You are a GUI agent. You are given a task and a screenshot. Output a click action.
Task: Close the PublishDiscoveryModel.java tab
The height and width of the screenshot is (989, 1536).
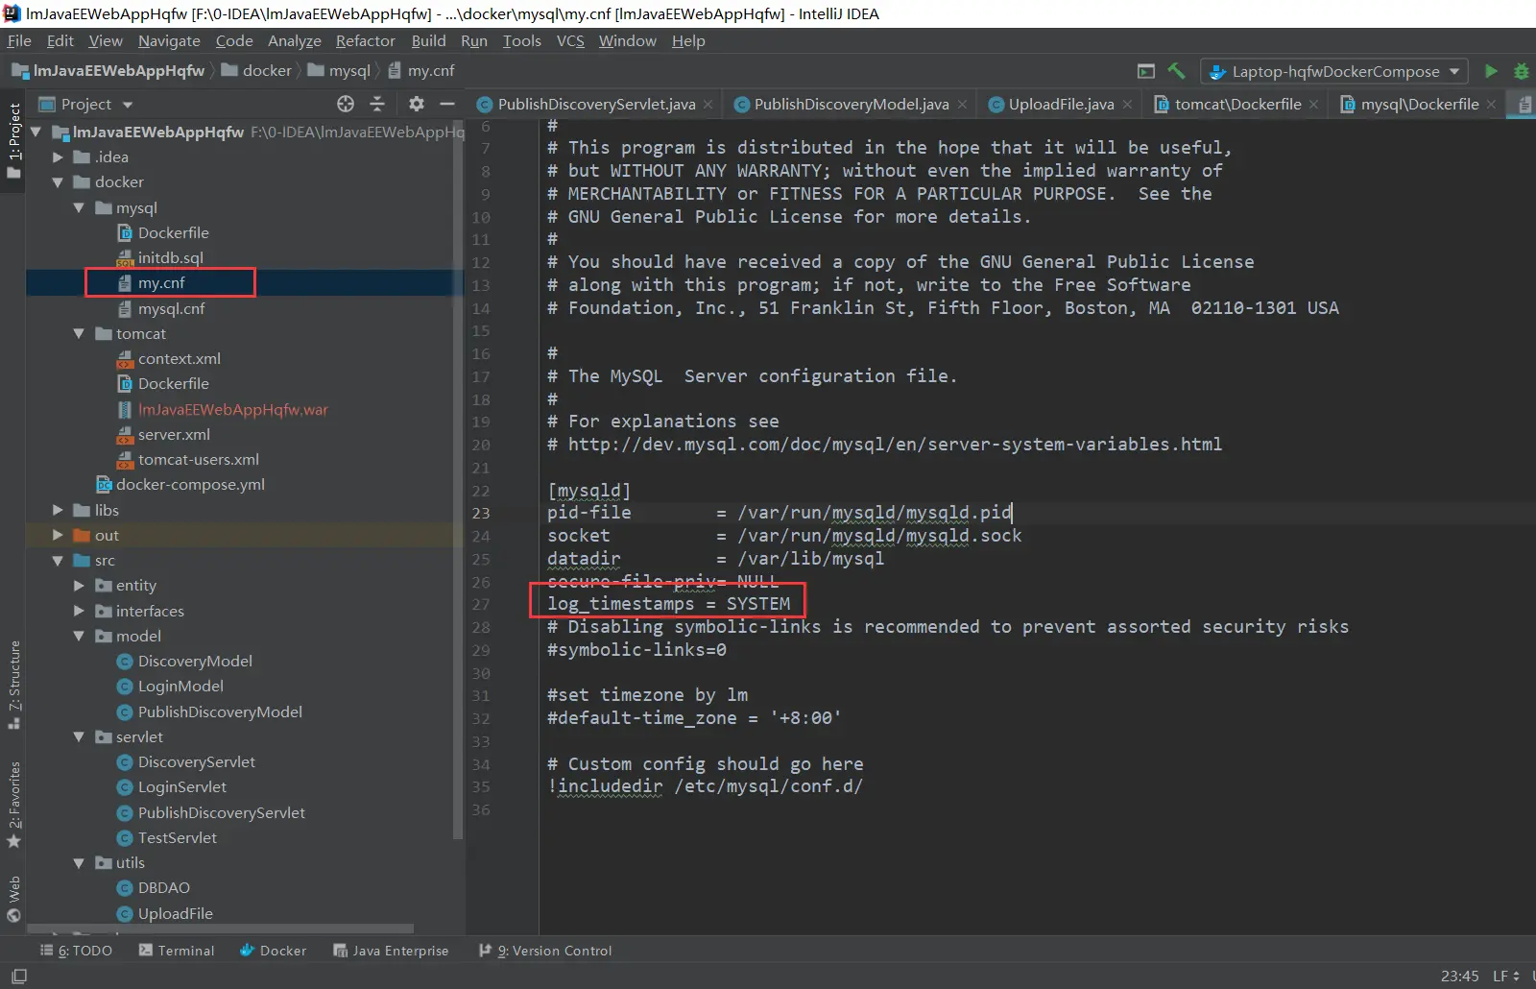point(962,105)
